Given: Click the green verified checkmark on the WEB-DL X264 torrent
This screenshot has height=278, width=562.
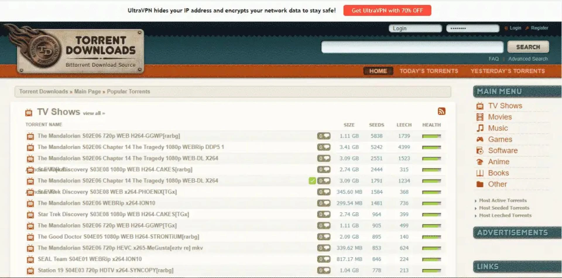Looking at the screenshot, I should (312, 180).
